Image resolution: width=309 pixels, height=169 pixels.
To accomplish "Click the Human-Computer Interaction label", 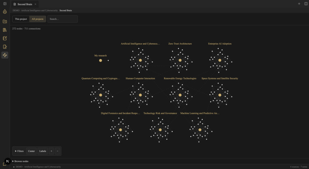I will (140, 78).
